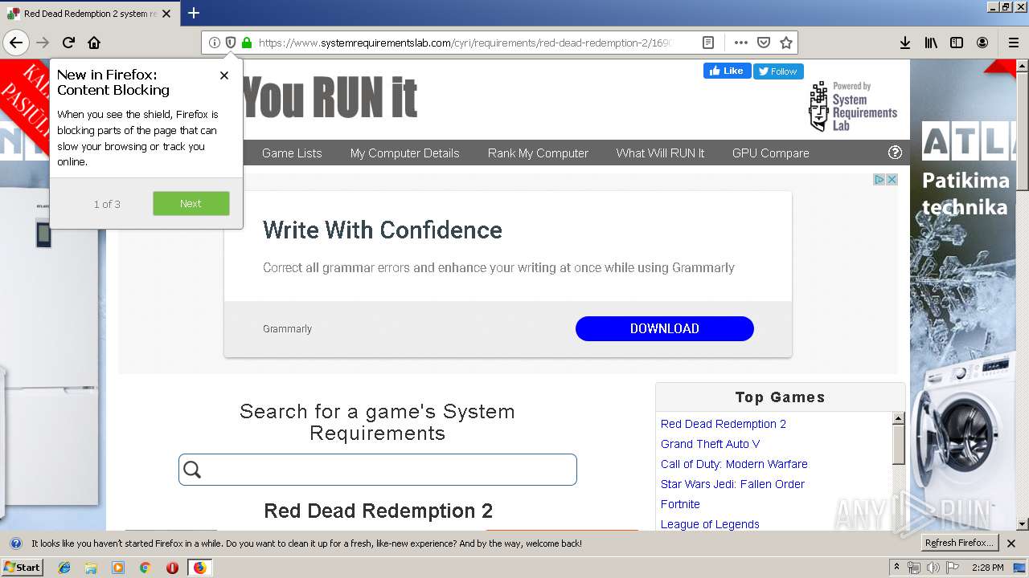1029x578 pixels.
Task: Close the Grammarly ad with X icon
Action: point(892,180)
